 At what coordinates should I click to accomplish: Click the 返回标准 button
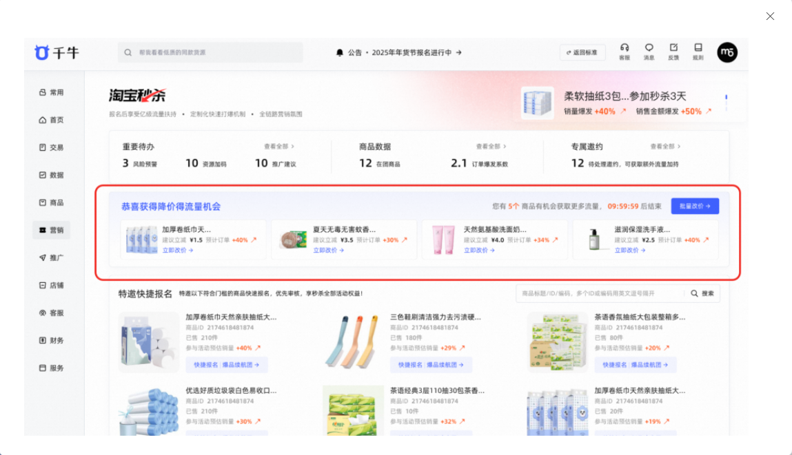(x=582, y=52)
